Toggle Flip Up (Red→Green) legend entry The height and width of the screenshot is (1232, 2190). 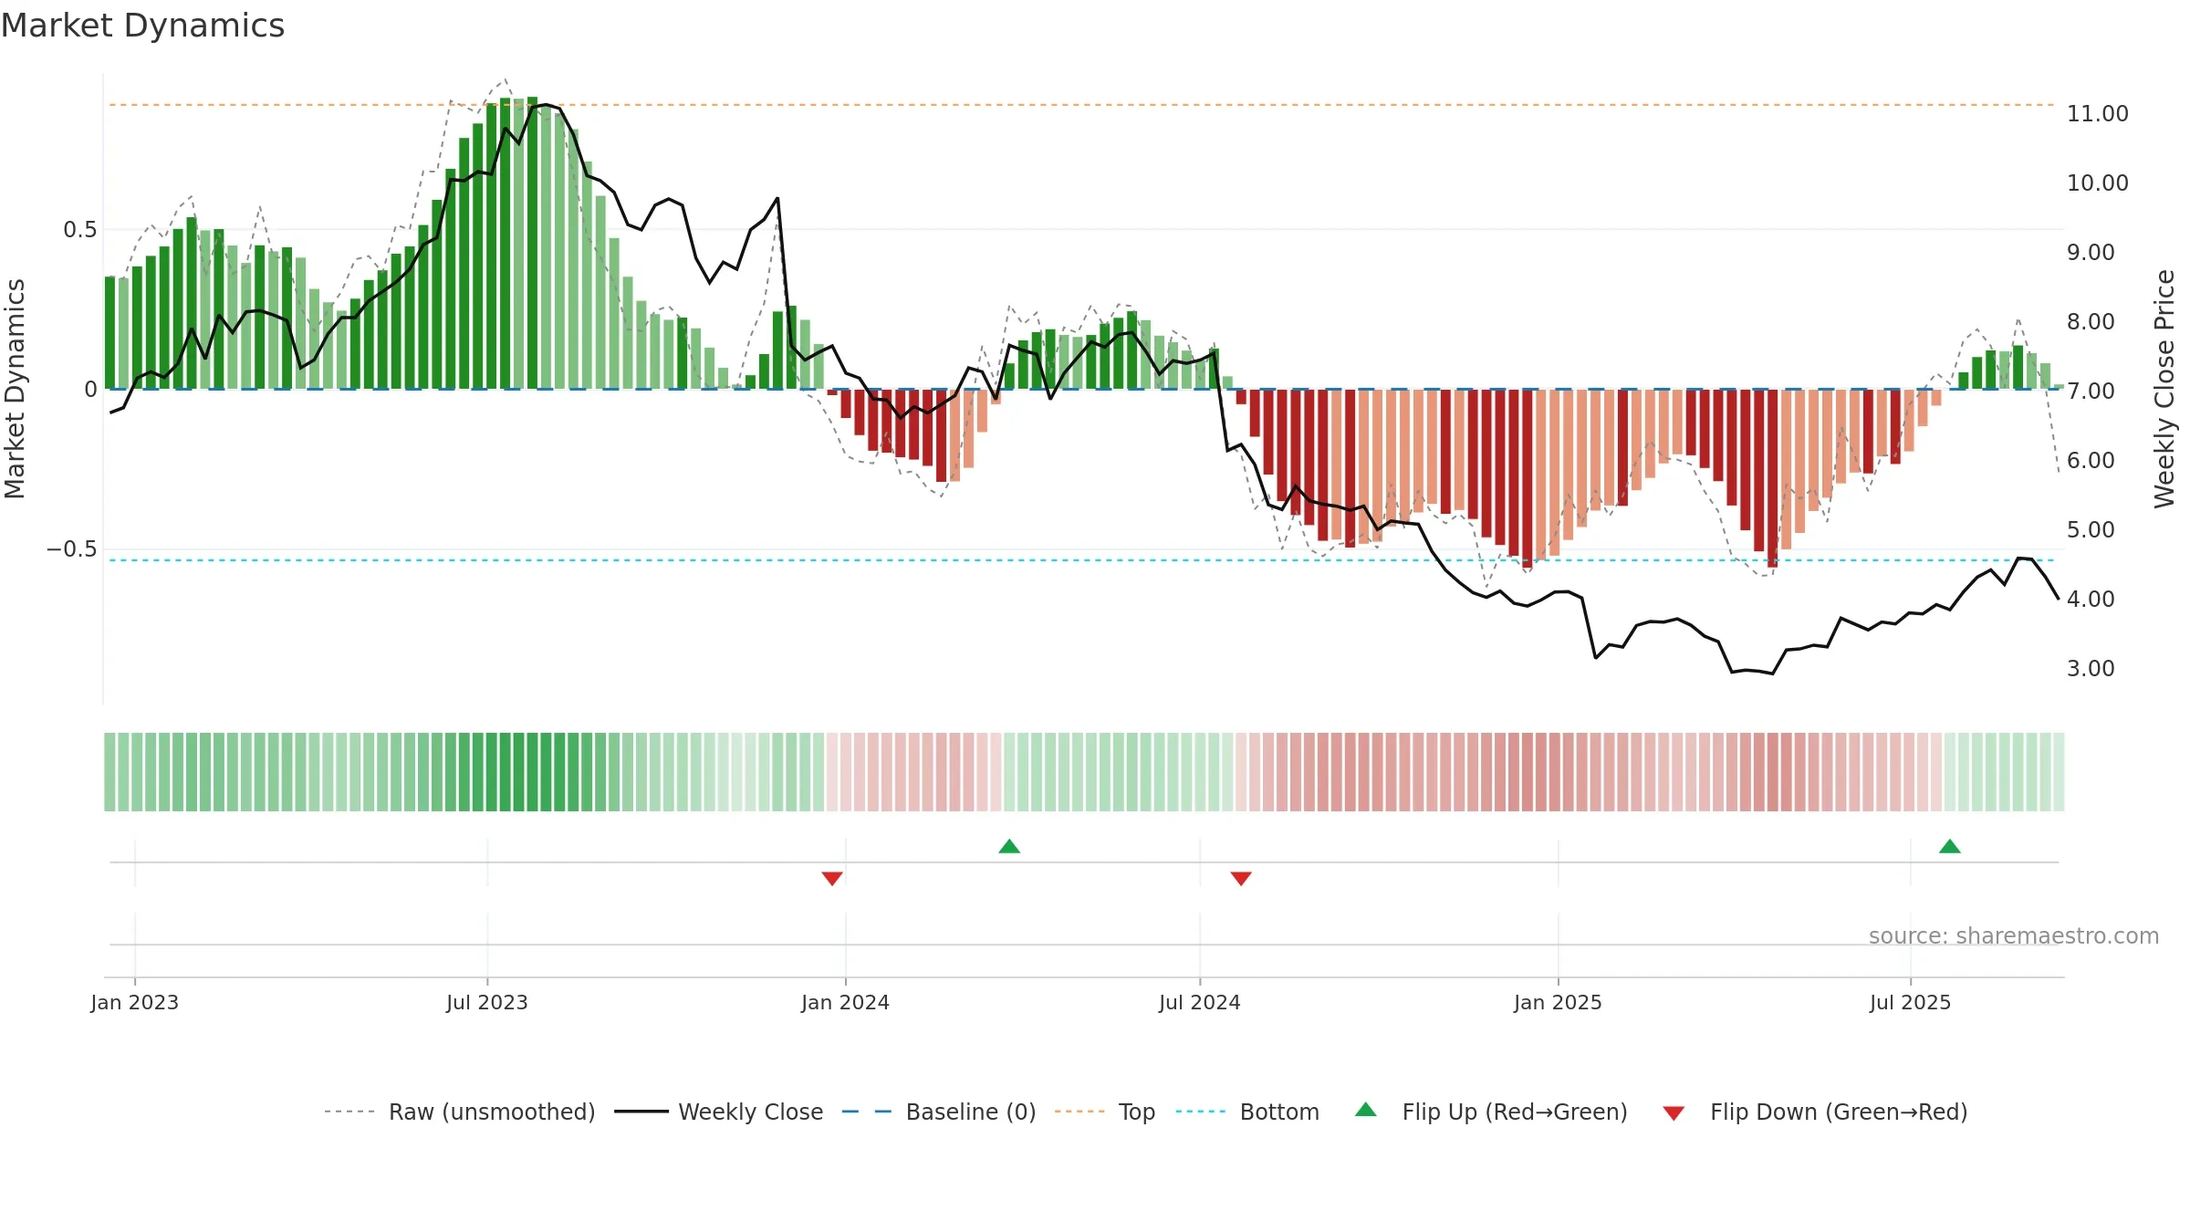click(1492, 1112)
